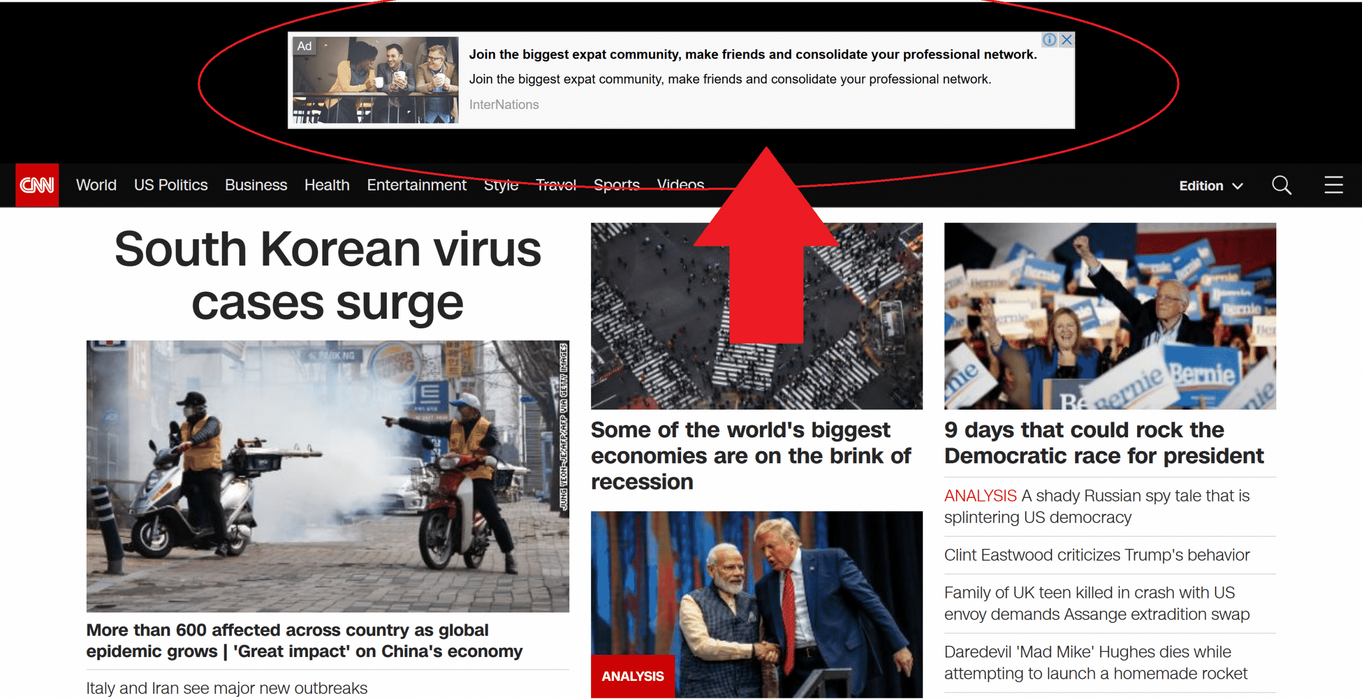
Task: Open the World section
Action: pyautogui.click(x=96, y=185)
